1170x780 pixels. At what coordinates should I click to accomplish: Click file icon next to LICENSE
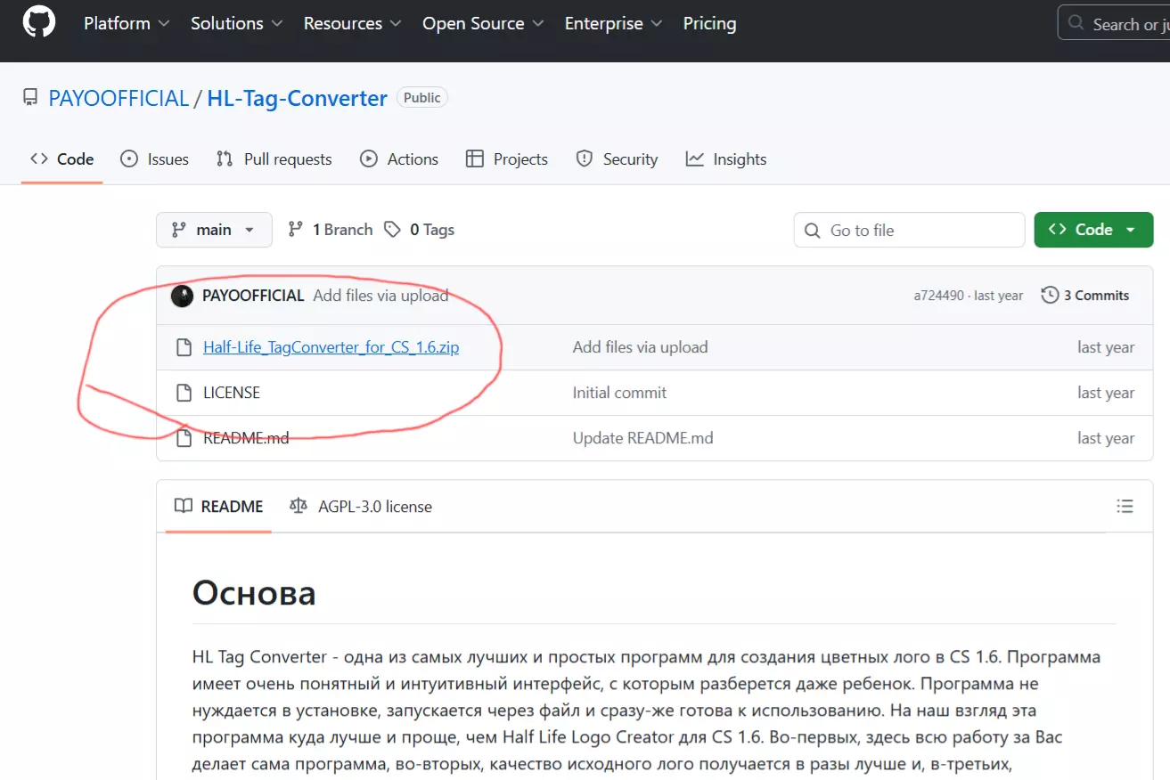pos(184,393)
